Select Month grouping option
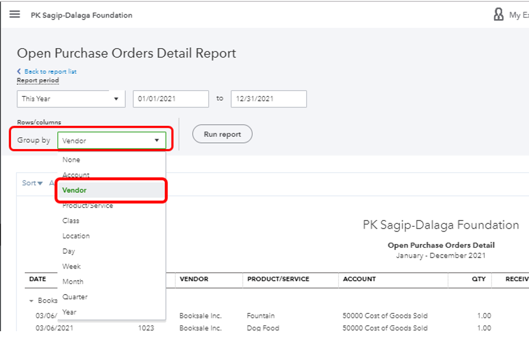 tap(112, 282)
